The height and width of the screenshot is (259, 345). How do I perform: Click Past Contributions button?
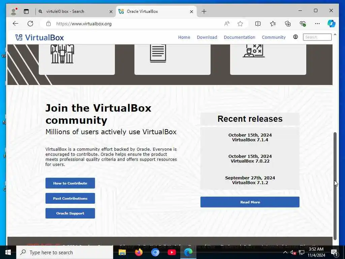pyautogui.click(x=70, y=198)
